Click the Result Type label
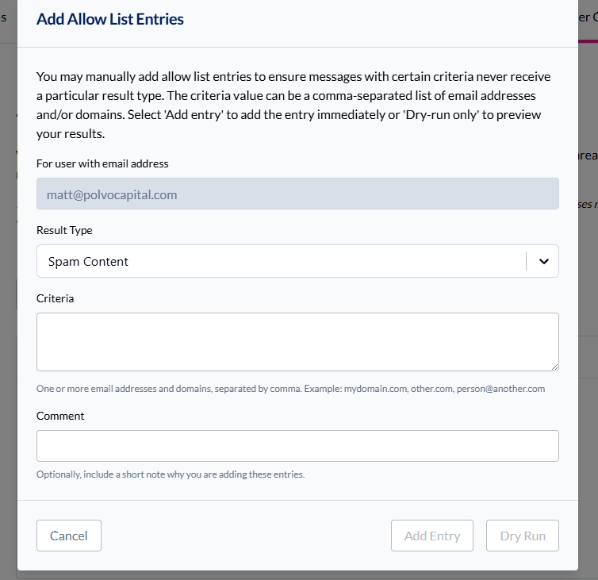 pos(64,230)
